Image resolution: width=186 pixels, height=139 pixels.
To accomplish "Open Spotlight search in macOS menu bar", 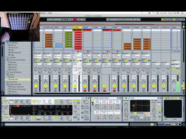I will (183, 13).
